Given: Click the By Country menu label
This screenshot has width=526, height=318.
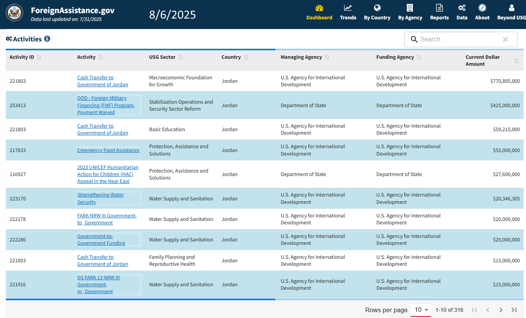Looking at the screenshot, I should click(x=377, y=18).
